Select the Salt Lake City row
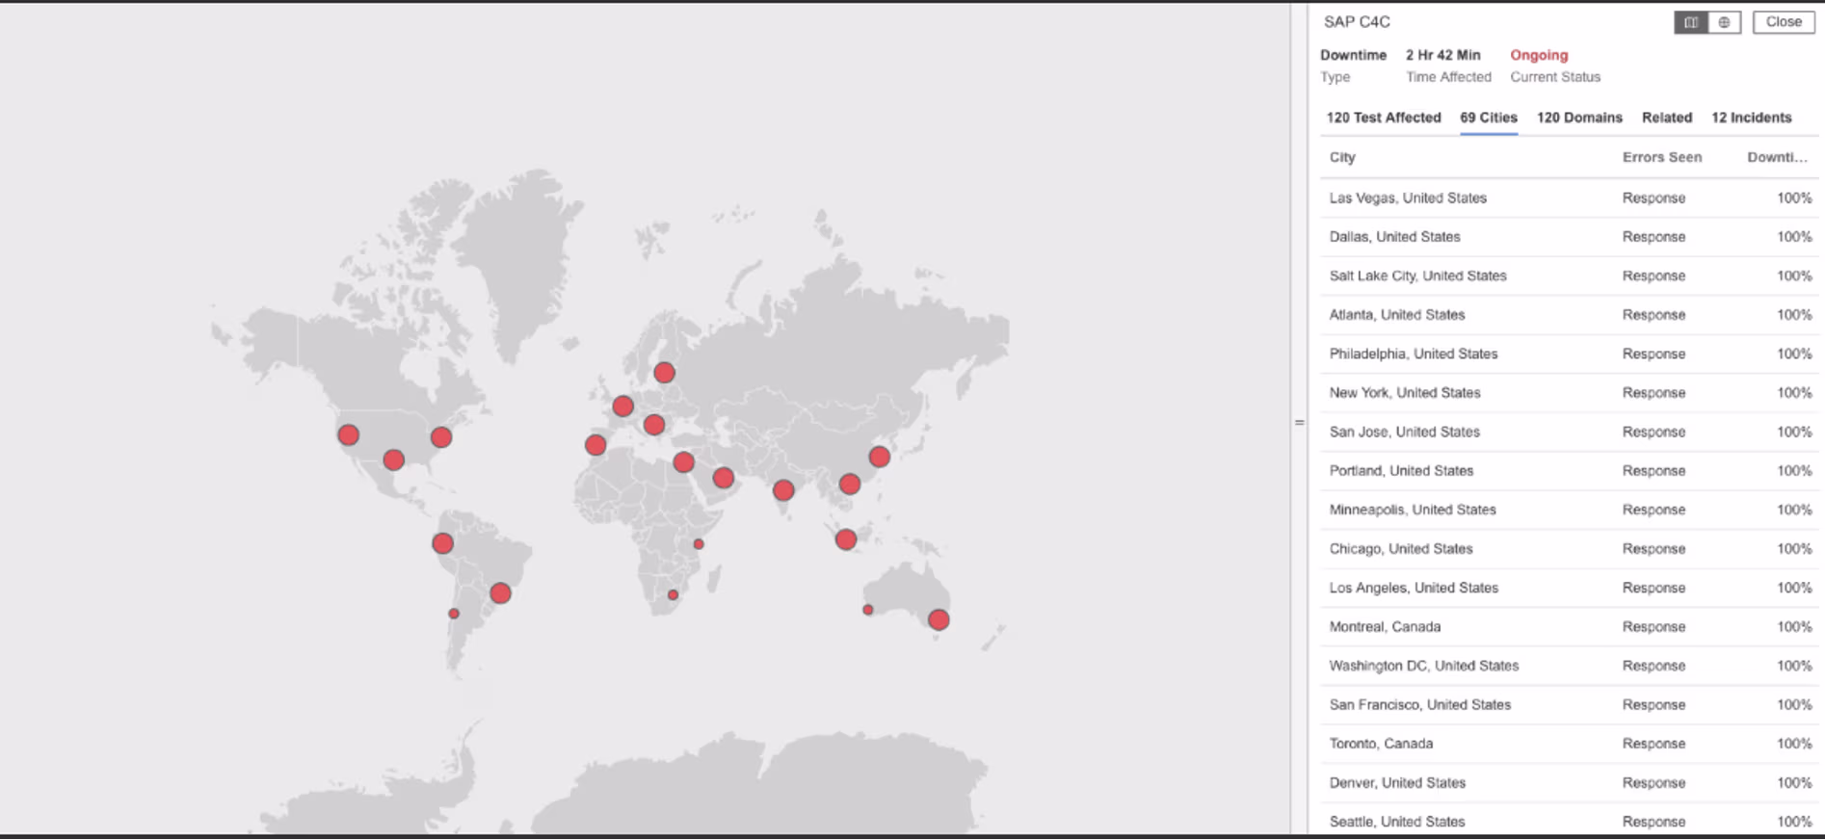 (1569, 276)
